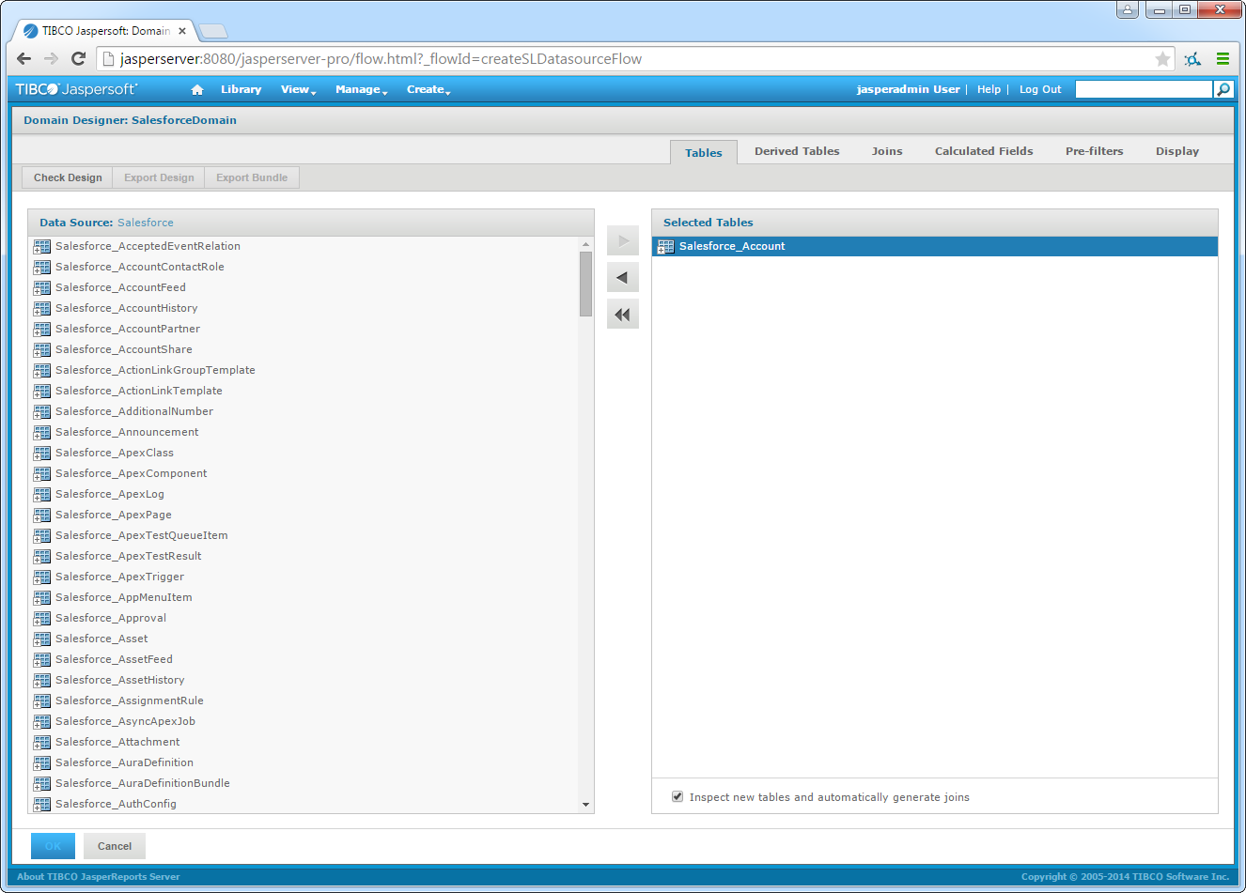Expand the Manage dropdown menu

(361, 90)
